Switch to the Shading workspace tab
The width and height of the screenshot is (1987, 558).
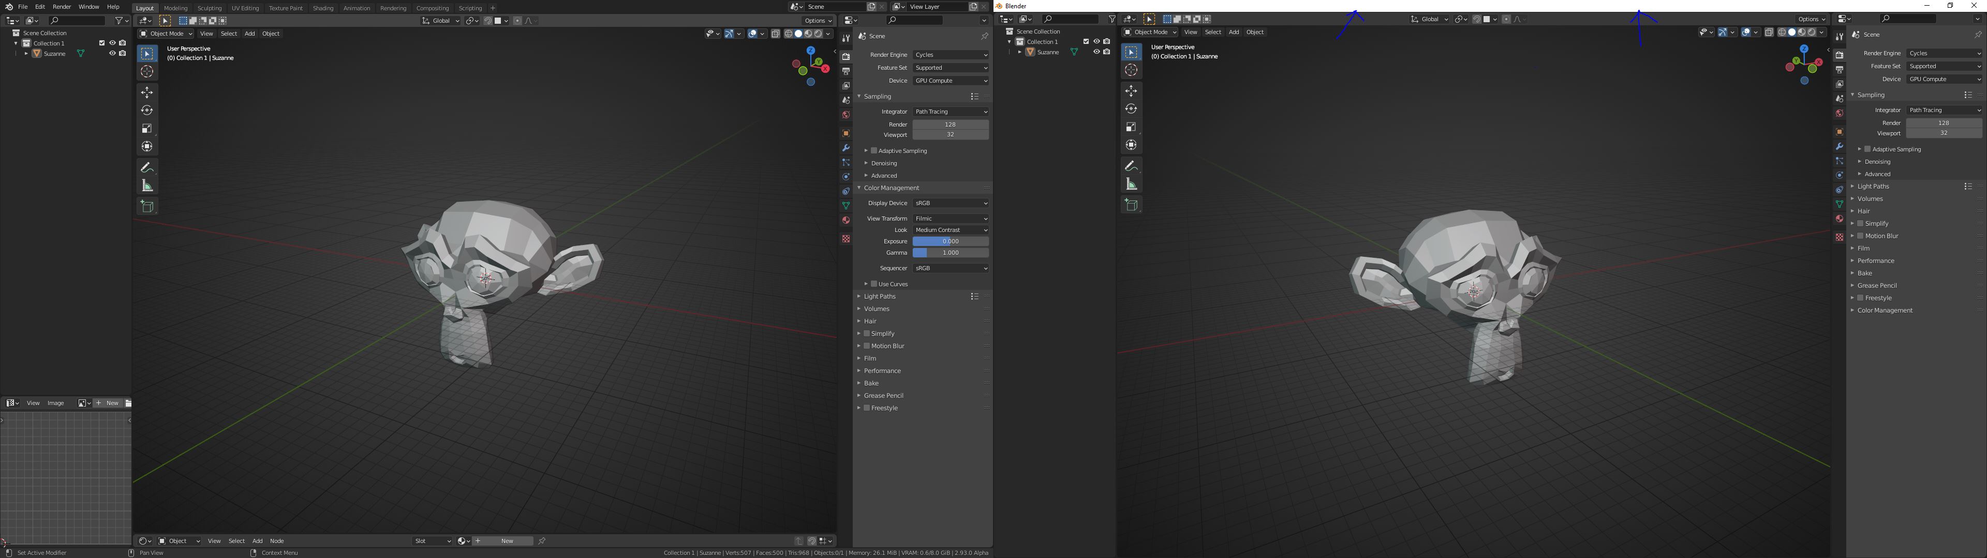tap(322, 8)
